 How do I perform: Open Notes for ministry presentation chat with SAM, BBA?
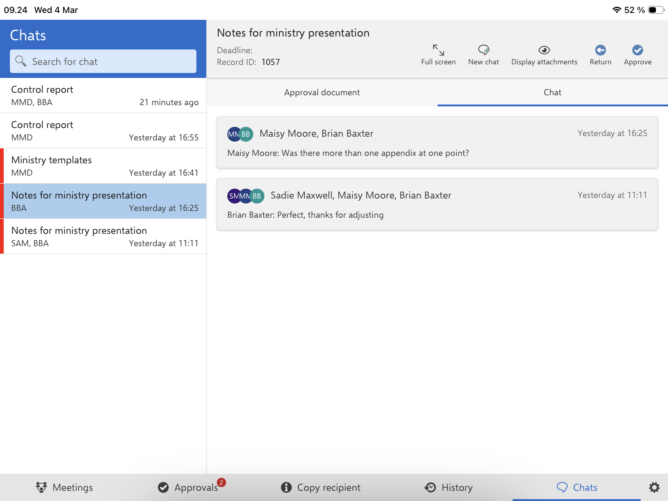click(103, 237)
